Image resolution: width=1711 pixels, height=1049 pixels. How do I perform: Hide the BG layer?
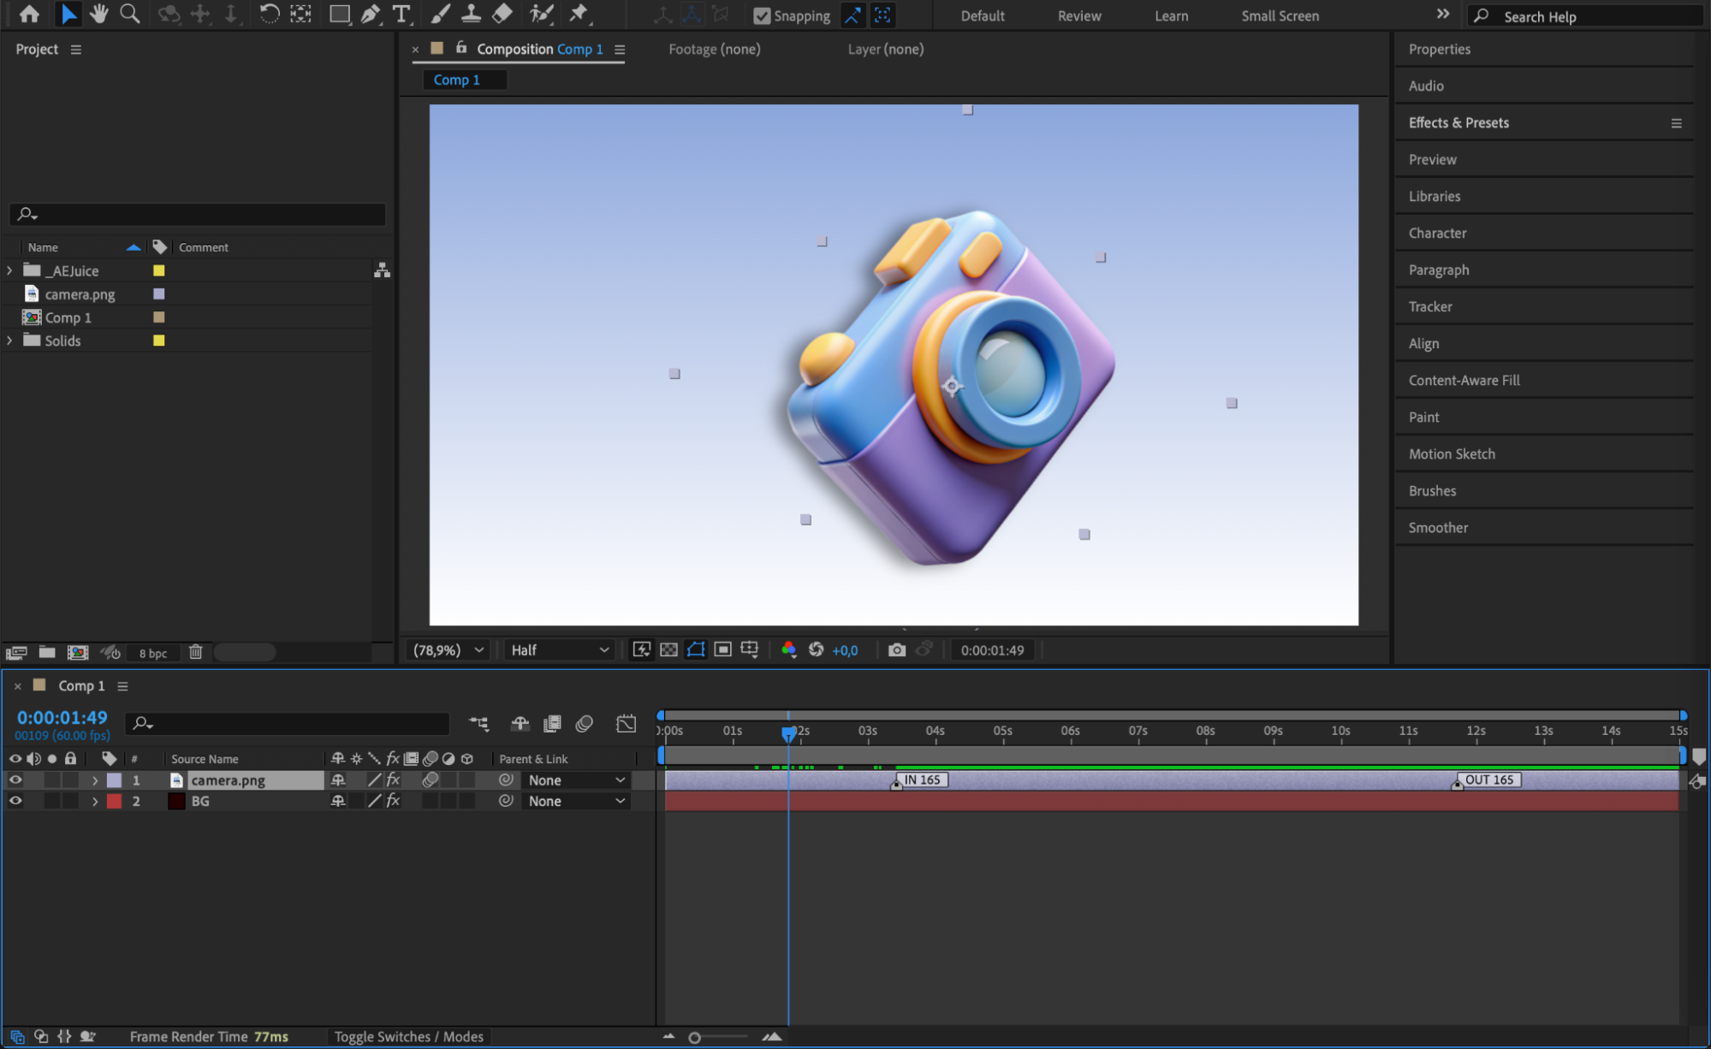pyautogui.click(x=15, y=802)
